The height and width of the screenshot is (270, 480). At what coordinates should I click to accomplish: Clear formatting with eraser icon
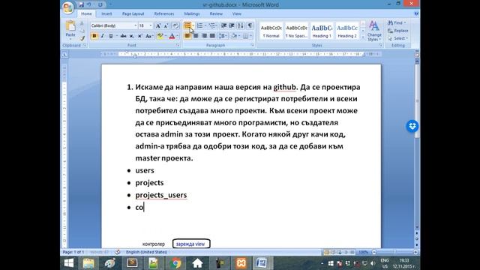pos(175,25)
